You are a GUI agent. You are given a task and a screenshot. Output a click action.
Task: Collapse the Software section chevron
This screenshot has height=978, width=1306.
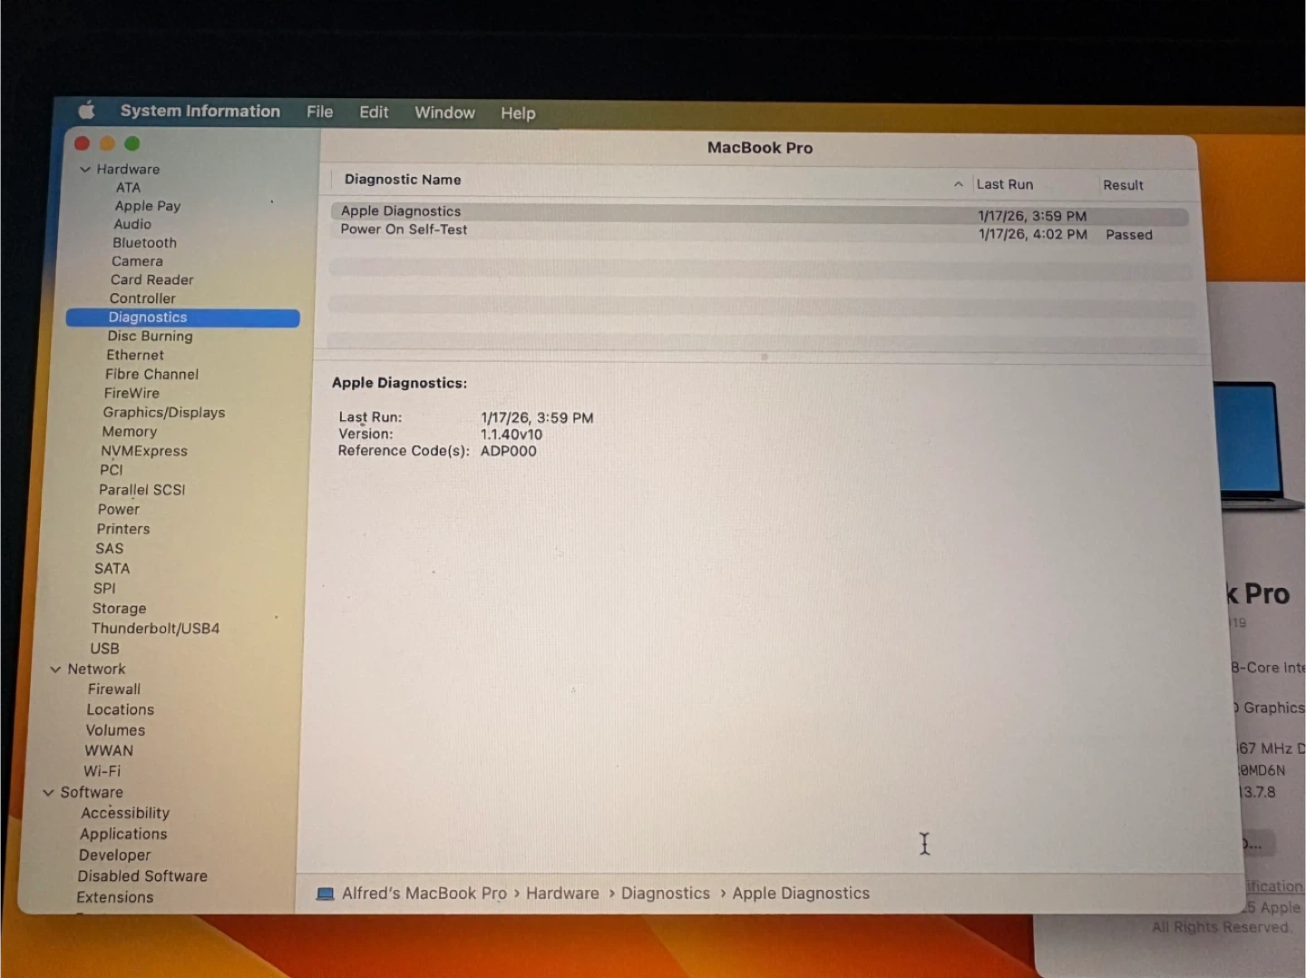(48, 793)
